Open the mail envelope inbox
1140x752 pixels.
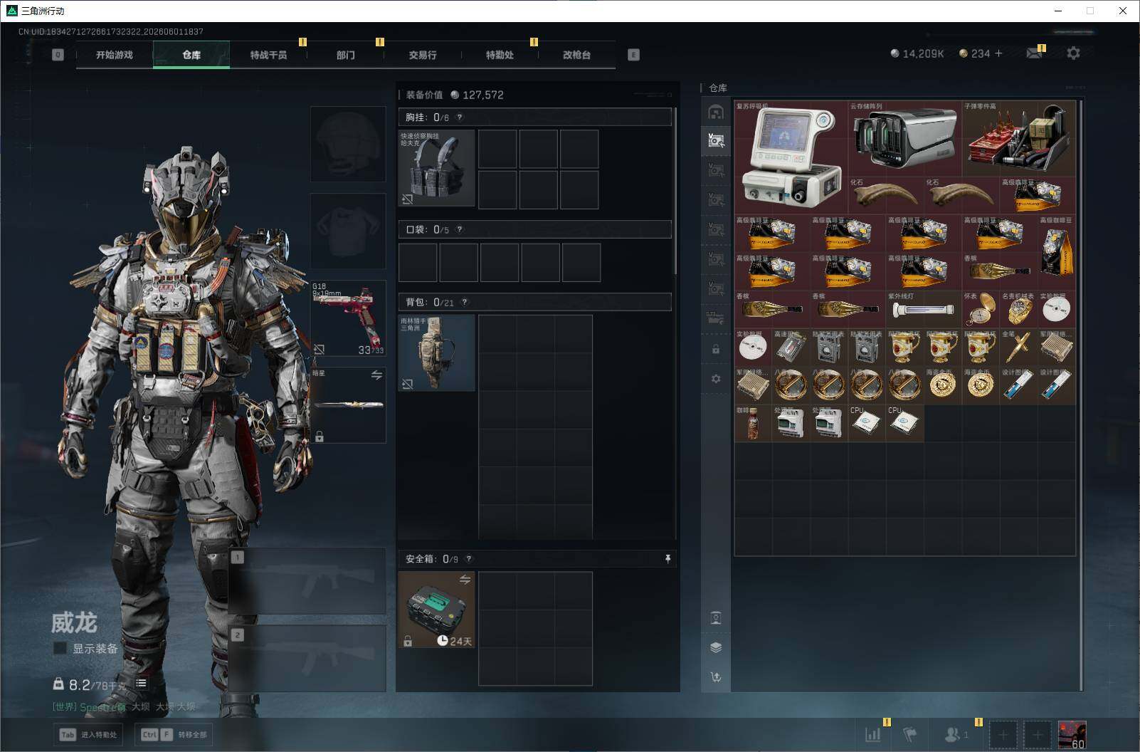[x=1035, y=53]
